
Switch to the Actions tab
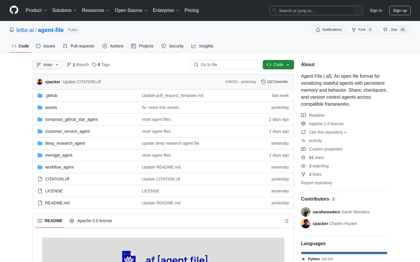coord(113,46)
